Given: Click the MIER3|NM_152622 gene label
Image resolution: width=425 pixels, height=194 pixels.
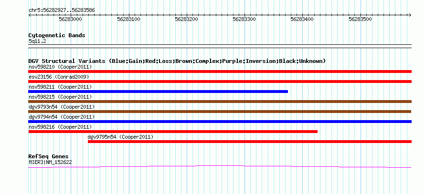Looking at the screenshot, I should [x=50, y=163].
